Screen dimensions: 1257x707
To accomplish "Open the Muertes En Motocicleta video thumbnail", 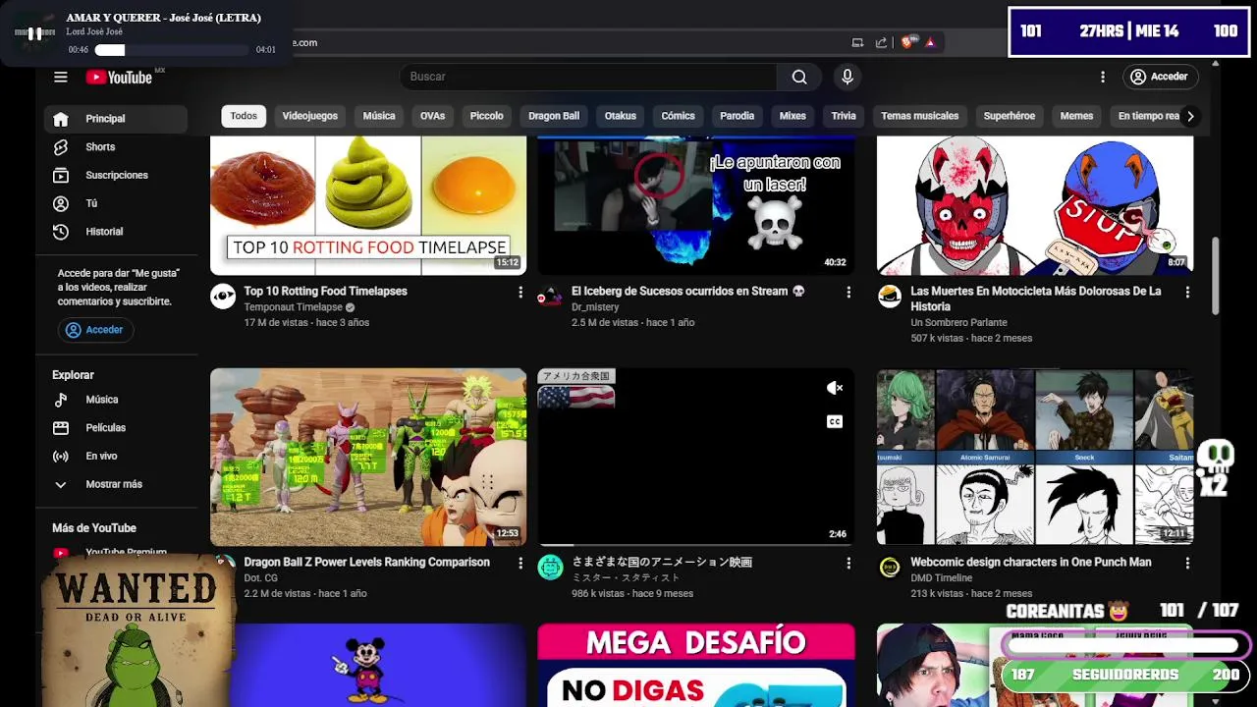I will tap(1035, 205).
